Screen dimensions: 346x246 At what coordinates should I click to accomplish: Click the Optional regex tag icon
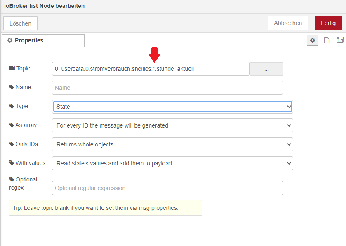tap(12, 179)
